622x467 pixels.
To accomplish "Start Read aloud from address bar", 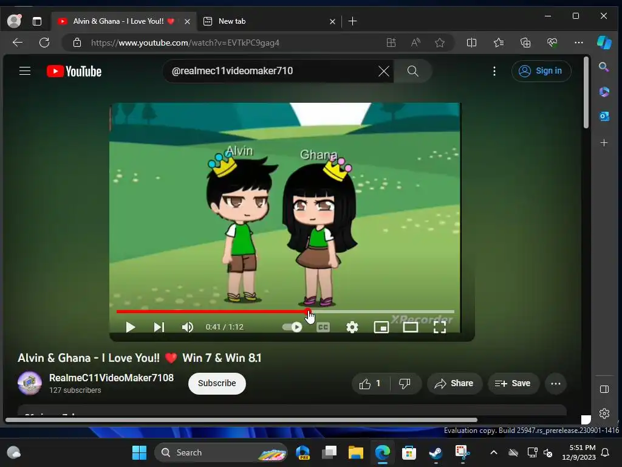I will click(x=415, y=43).
